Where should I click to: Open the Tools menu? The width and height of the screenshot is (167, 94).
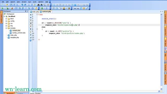35,2
